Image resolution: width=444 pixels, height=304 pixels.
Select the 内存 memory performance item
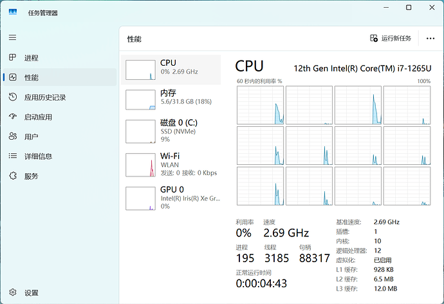click(171, 99)
